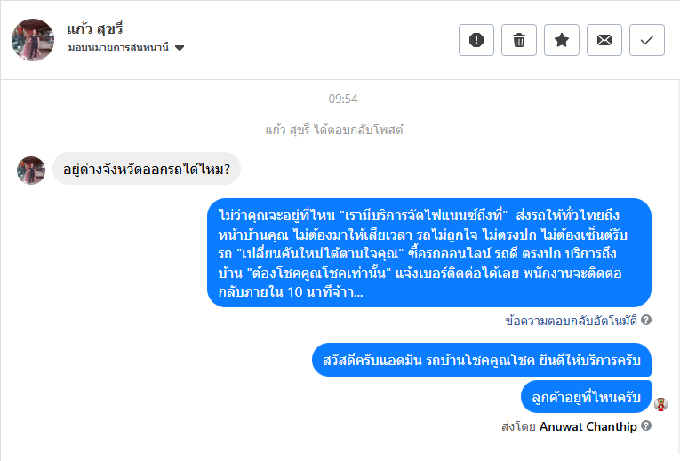
Task: Click the 'ลูกค้าอยู่ที่ไหนครับ' message bubble
Action: click(x=586, y=397)
